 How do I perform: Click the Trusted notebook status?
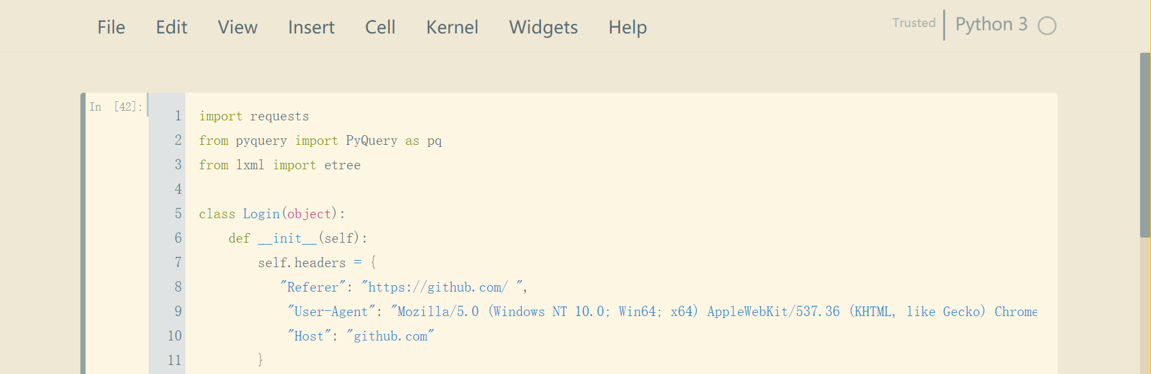(913, 23)
